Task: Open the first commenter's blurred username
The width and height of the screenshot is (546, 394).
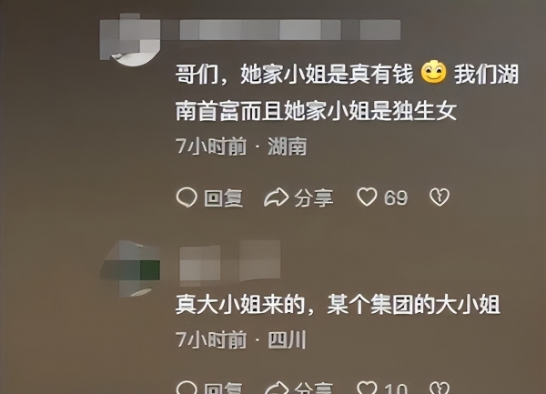Action: coord(290,30)
